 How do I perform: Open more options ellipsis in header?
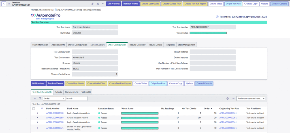click(x=103, y=4)
